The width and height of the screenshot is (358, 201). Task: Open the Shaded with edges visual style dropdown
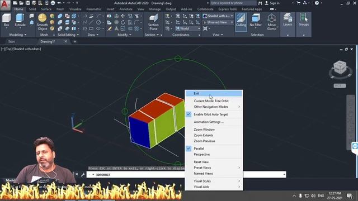218,16
